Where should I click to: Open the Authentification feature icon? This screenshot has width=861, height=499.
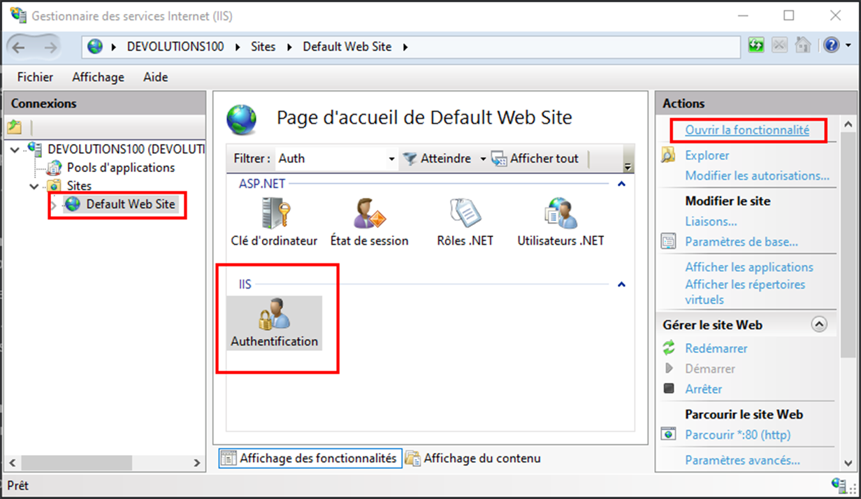pos(274,321)
